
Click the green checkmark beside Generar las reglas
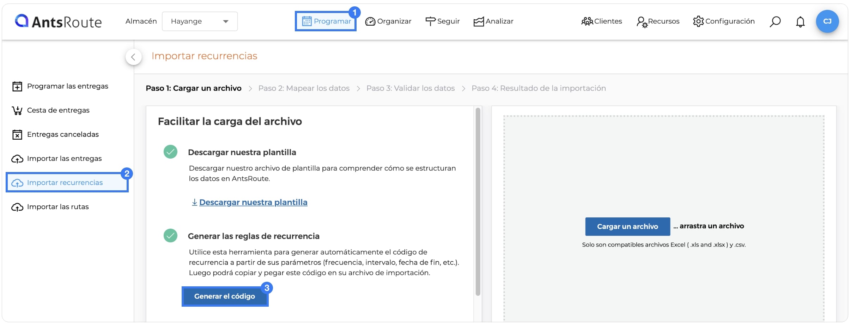tap(170, 236)
